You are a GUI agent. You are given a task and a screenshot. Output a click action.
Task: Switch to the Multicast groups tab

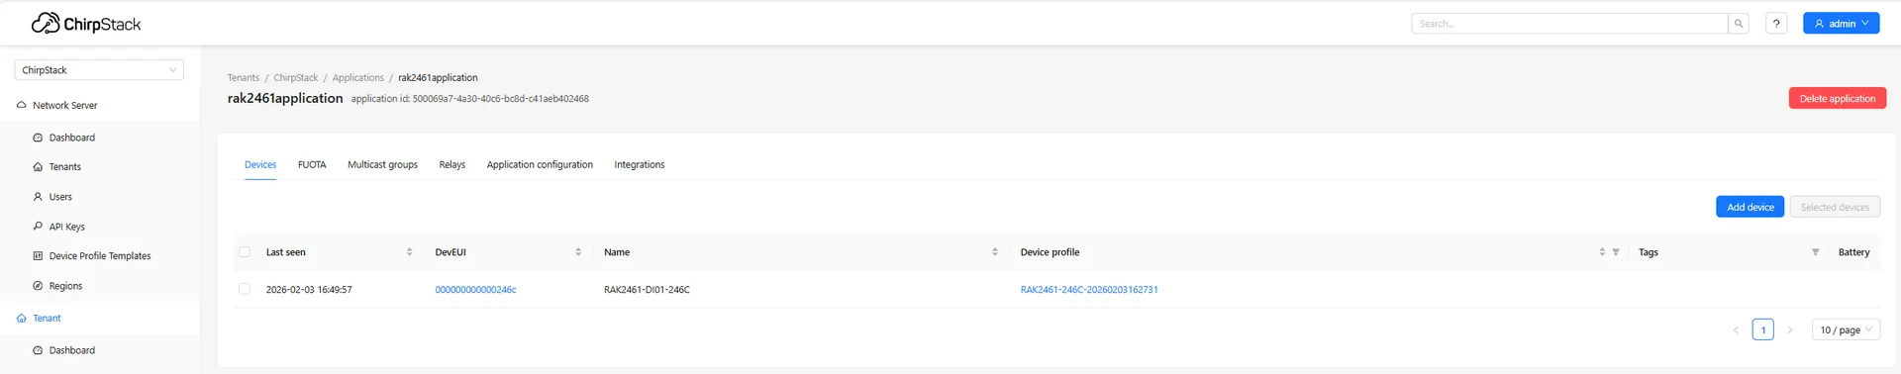pos(382,165)
